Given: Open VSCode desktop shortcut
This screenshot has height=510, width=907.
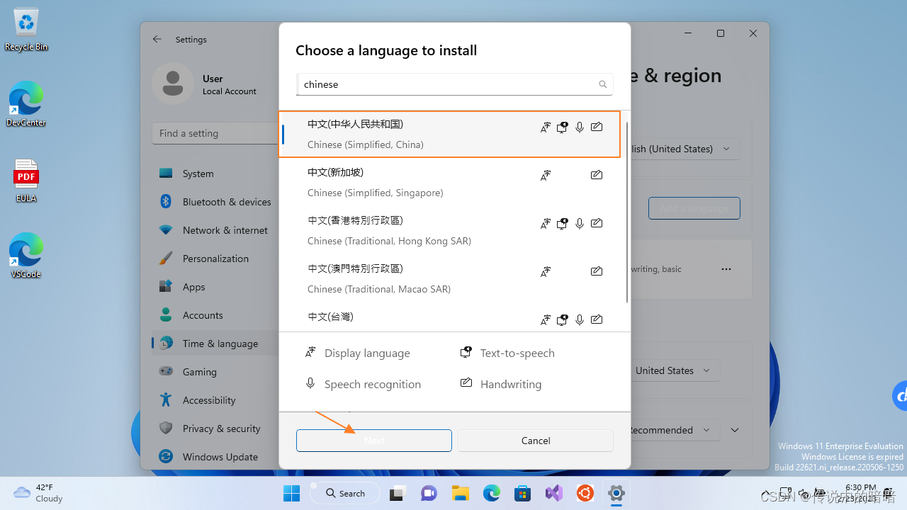Looking at the screenshot, I should click(x=26, y=255).
